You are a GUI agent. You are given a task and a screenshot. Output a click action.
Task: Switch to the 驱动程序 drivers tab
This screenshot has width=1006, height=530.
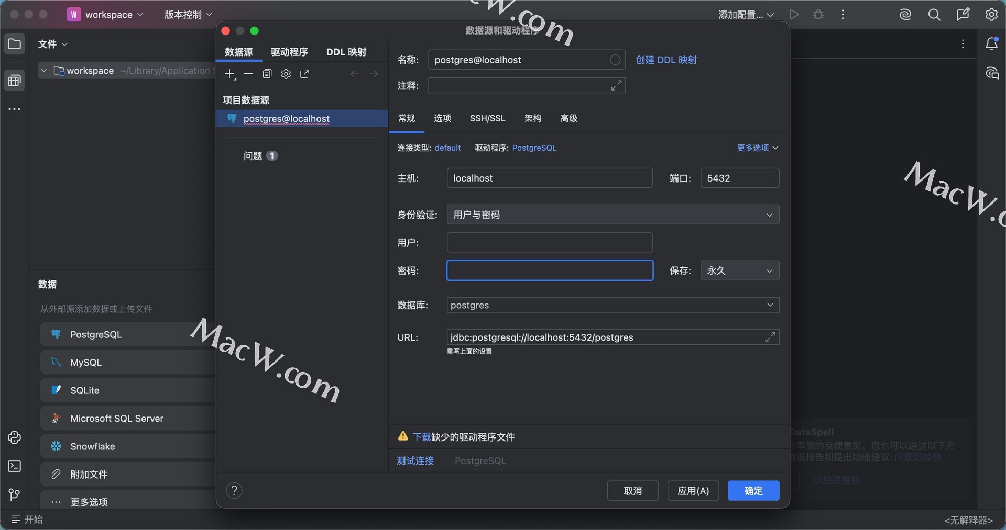tap(289, 52)
